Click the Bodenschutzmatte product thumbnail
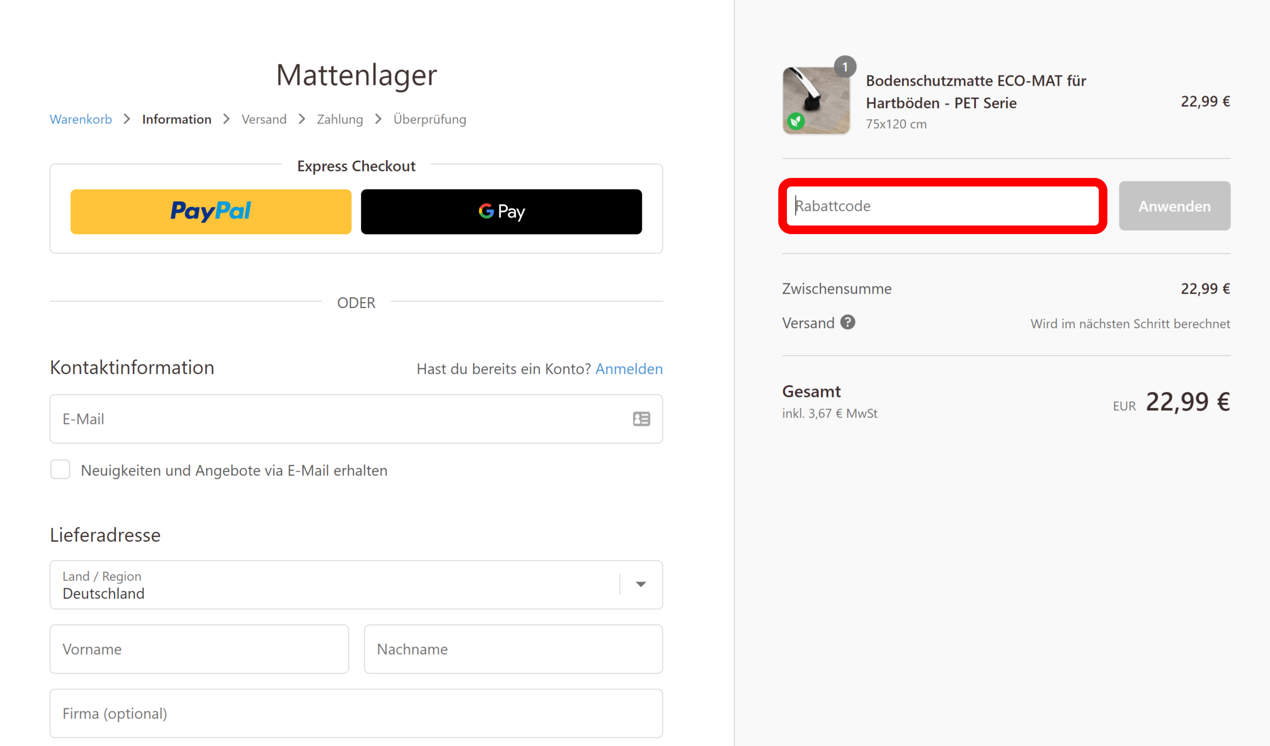 click(x=816, y=101)
